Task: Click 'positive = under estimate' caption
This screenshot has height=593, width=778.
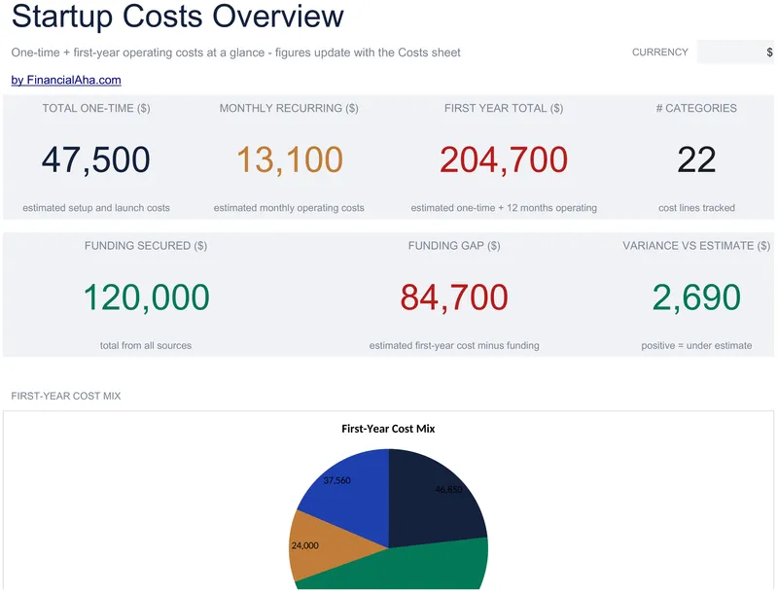Action: [x=696, y=345]
